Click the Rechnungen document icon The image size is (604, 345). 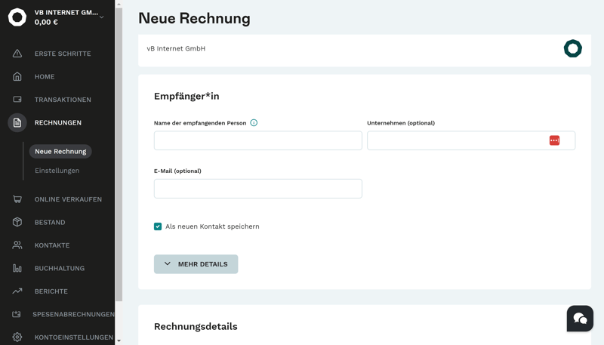pos(17,122)
